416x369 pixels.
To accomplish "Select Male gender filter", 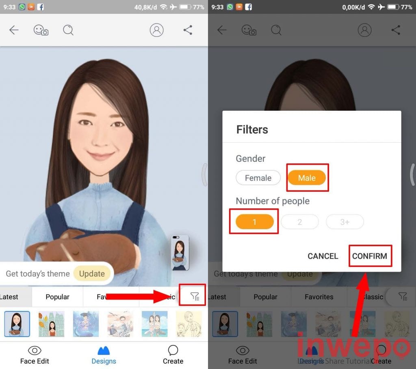I will [307, 178].
